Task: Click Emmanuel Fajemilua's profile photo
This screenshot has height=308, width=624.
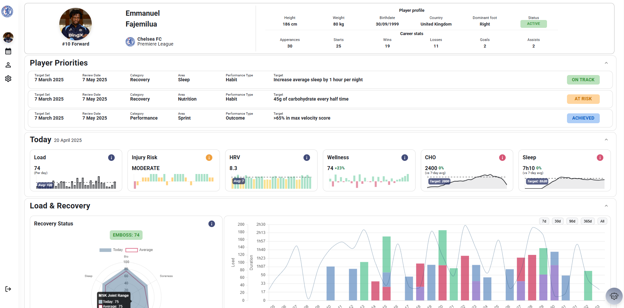Action: click(75, 24)
